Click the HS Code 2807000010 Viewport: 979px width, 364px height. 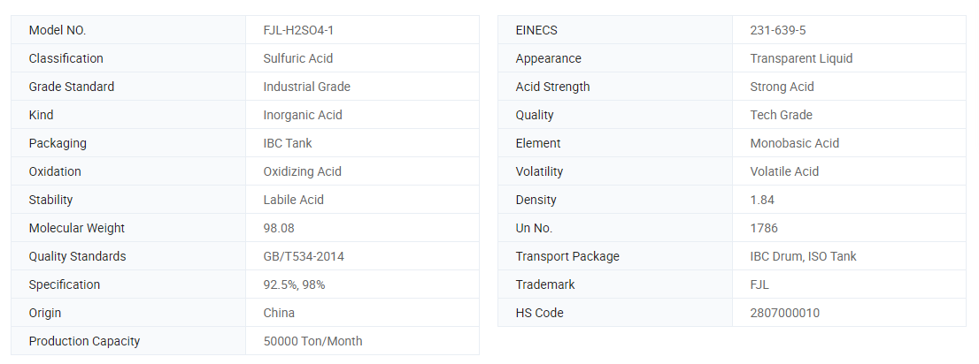[785, 313]
